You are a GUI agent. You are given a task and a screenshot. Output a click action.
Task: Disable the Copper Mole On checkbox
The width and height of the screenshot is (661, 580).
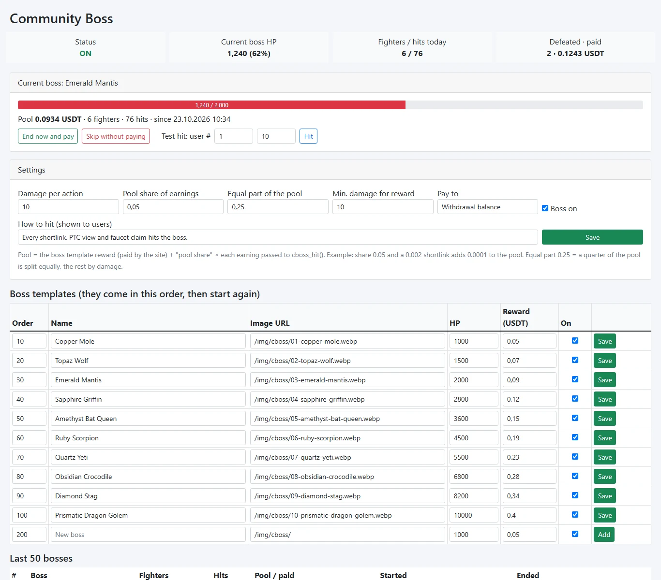point(575,341)
